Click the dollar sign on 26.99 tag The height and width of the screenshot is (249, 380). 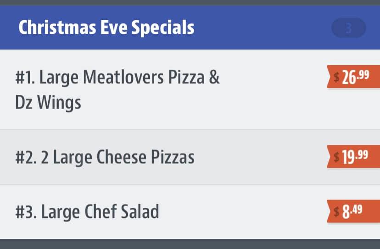tap(336, 77)
